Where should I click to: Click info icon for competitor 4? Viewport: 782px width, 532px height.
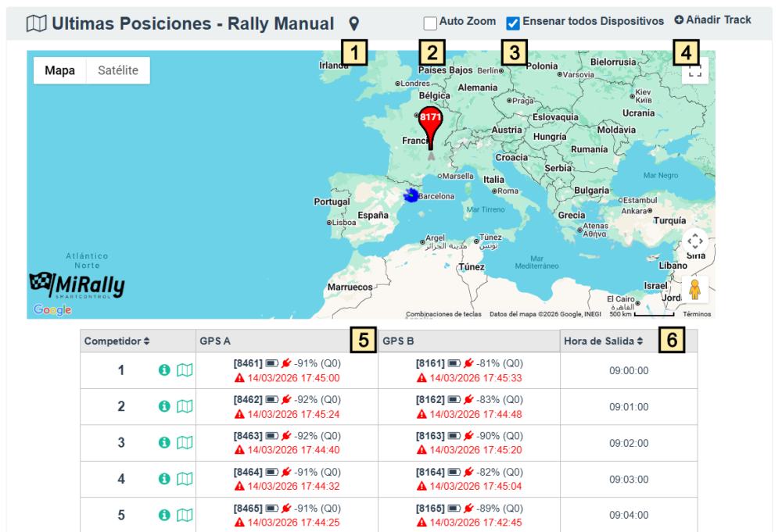coord(164,479)
